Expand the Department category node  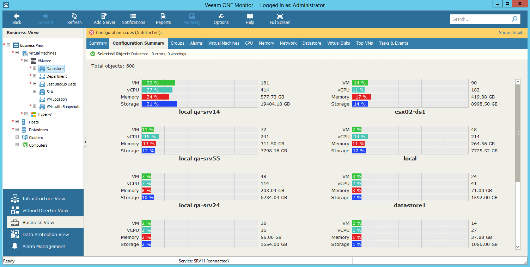(35, 76)
